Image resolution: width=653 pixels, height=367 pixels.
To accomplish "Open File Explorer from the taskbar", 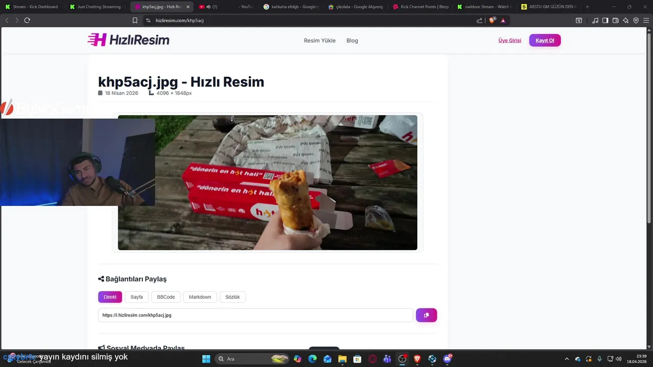I will (x=342, y=359).
